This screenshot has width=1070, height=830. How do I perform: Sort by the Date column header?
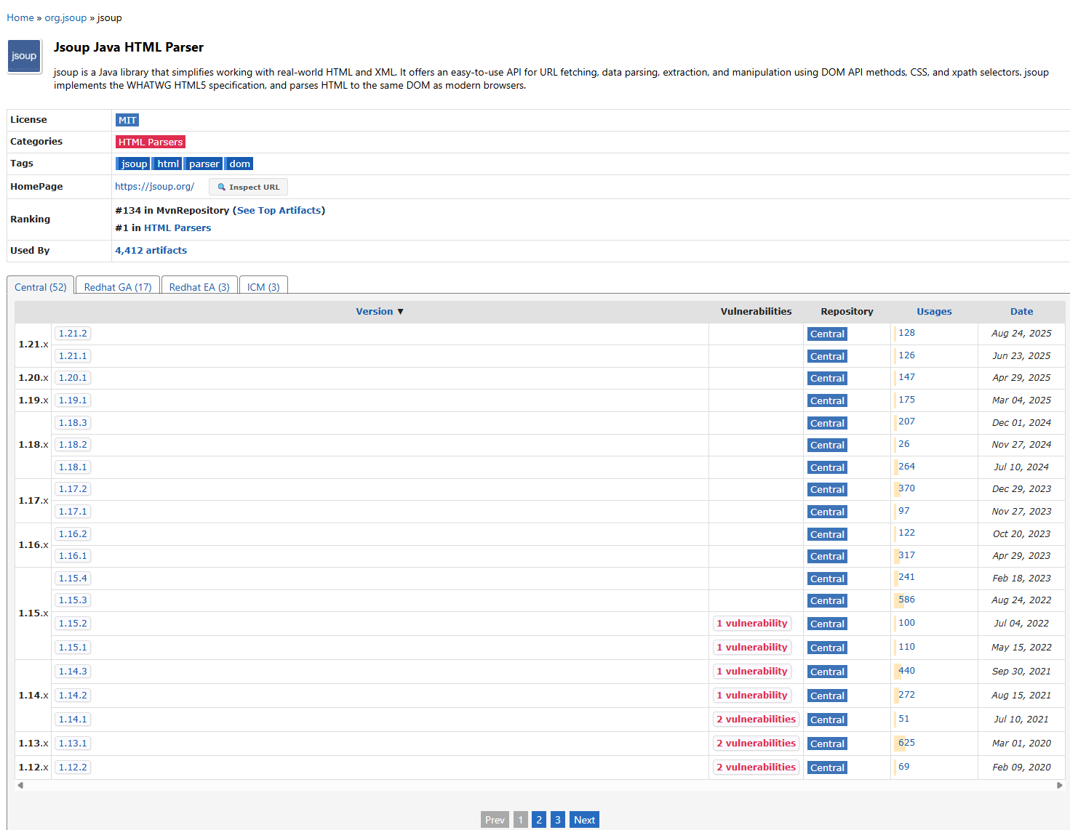point(1021,311)
